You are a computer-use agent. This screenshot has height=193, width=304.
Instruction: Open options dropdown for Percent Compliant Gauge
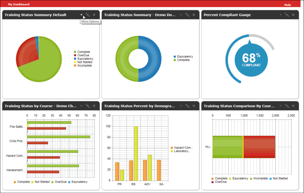(x=281, y=15)
